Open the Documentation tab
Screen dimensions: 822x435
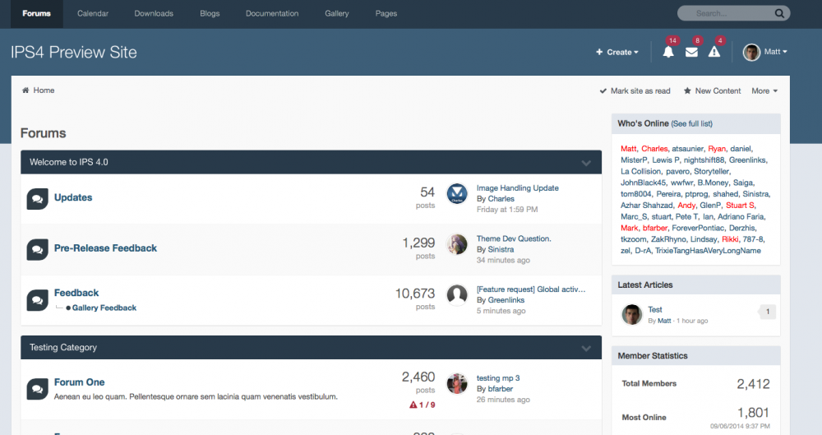pos(272,14)
